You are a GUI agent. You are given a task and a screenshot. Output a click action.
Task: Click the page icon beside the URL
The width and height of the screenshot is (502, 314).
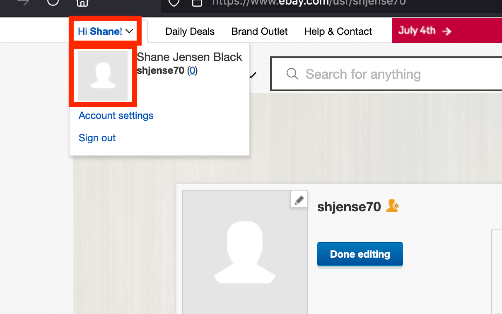point(196,2)
